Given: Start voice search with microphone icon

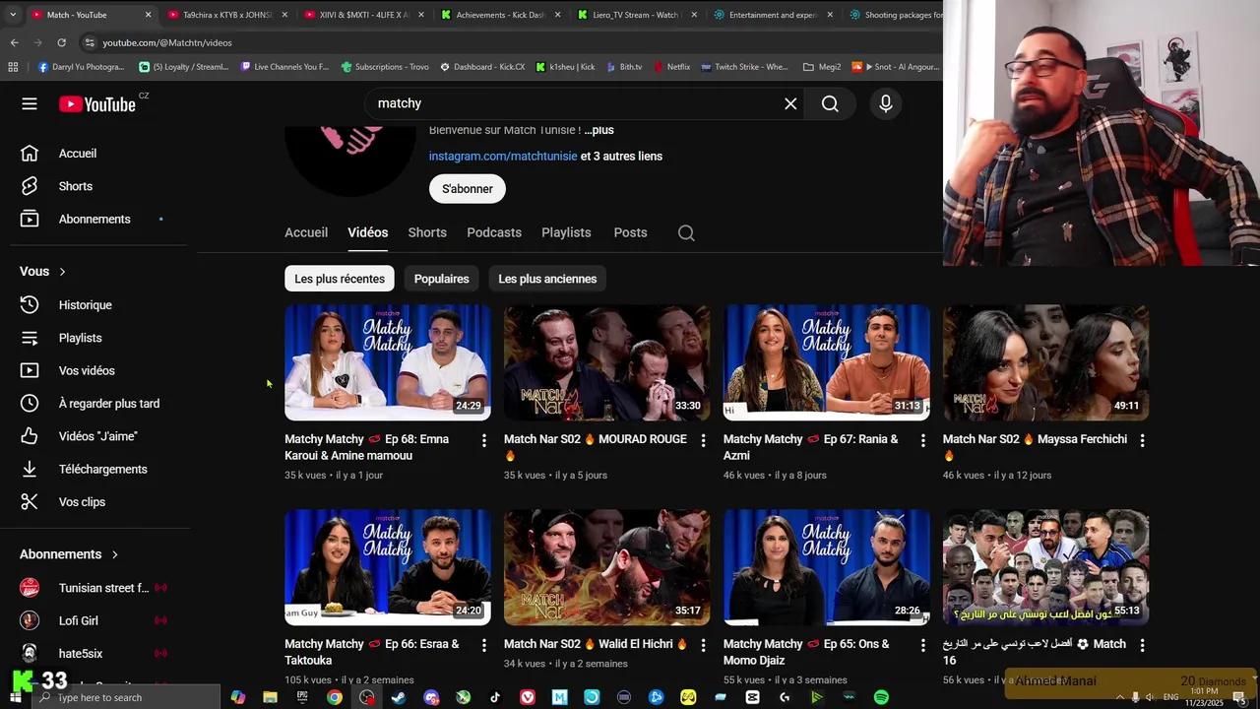Looking at the screenshot, I should pos(886,103).
